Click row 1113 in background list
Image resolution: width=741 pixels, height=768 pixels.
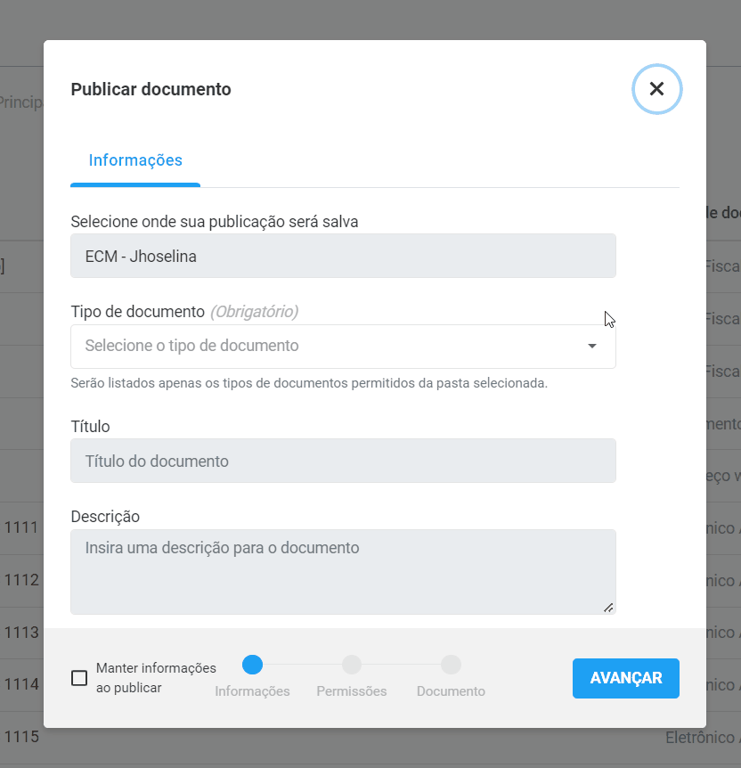click(x=21, y=633)
